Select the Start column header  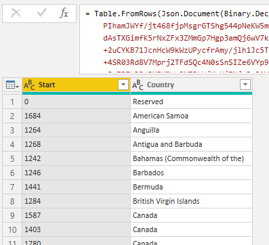point(77,85)
